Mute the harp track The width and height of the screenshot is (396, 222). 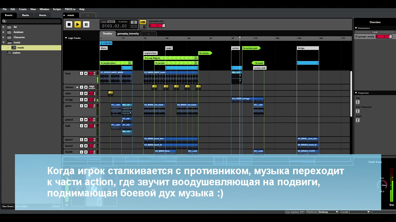[86, 73]
